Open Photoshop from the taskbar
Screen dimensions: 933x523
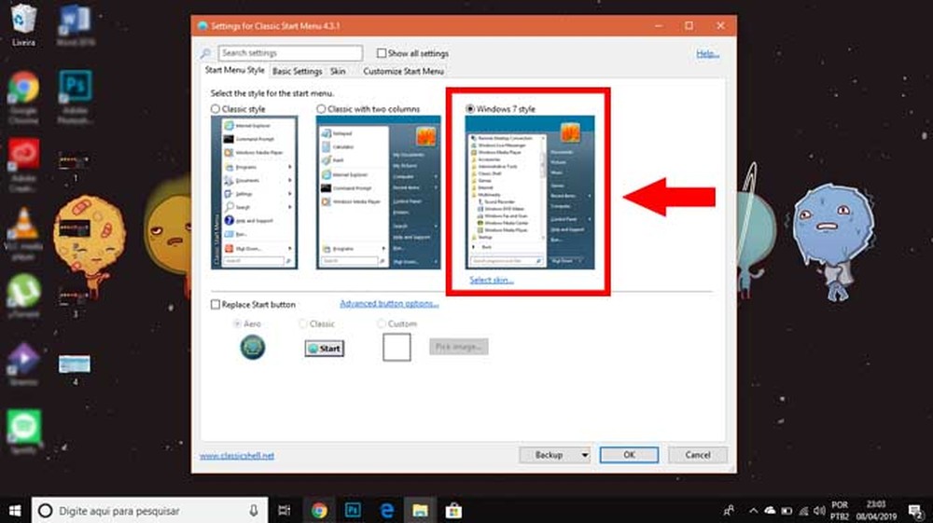coord(353,511)
